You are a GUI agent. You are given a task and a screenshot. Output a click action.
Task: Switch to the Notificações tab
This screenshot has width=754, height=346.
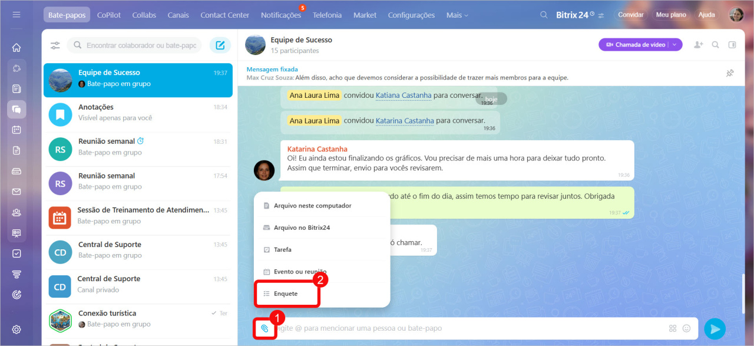tap(280, 15)
